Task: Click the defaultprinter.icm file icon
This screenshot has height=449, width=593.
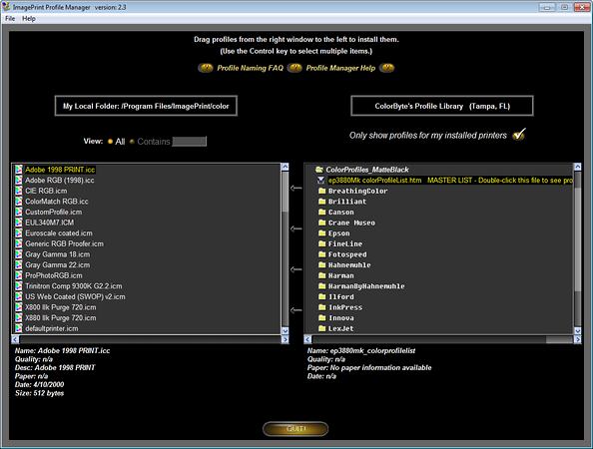Action: (19, 328)
